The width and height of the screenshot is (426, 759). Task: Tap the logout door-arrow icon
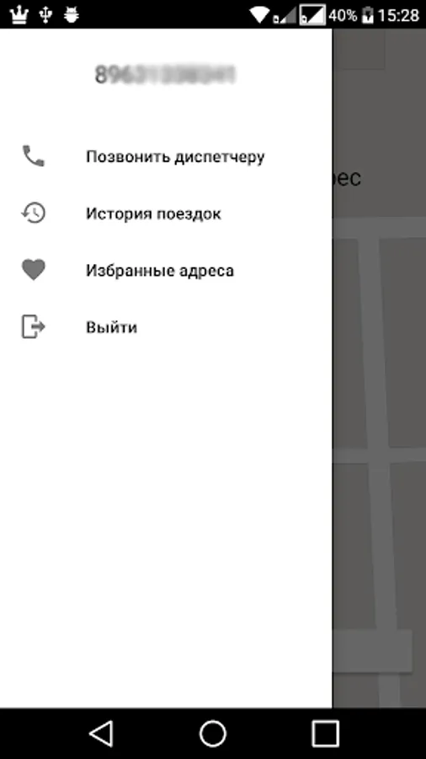click(x=34, y=326)
